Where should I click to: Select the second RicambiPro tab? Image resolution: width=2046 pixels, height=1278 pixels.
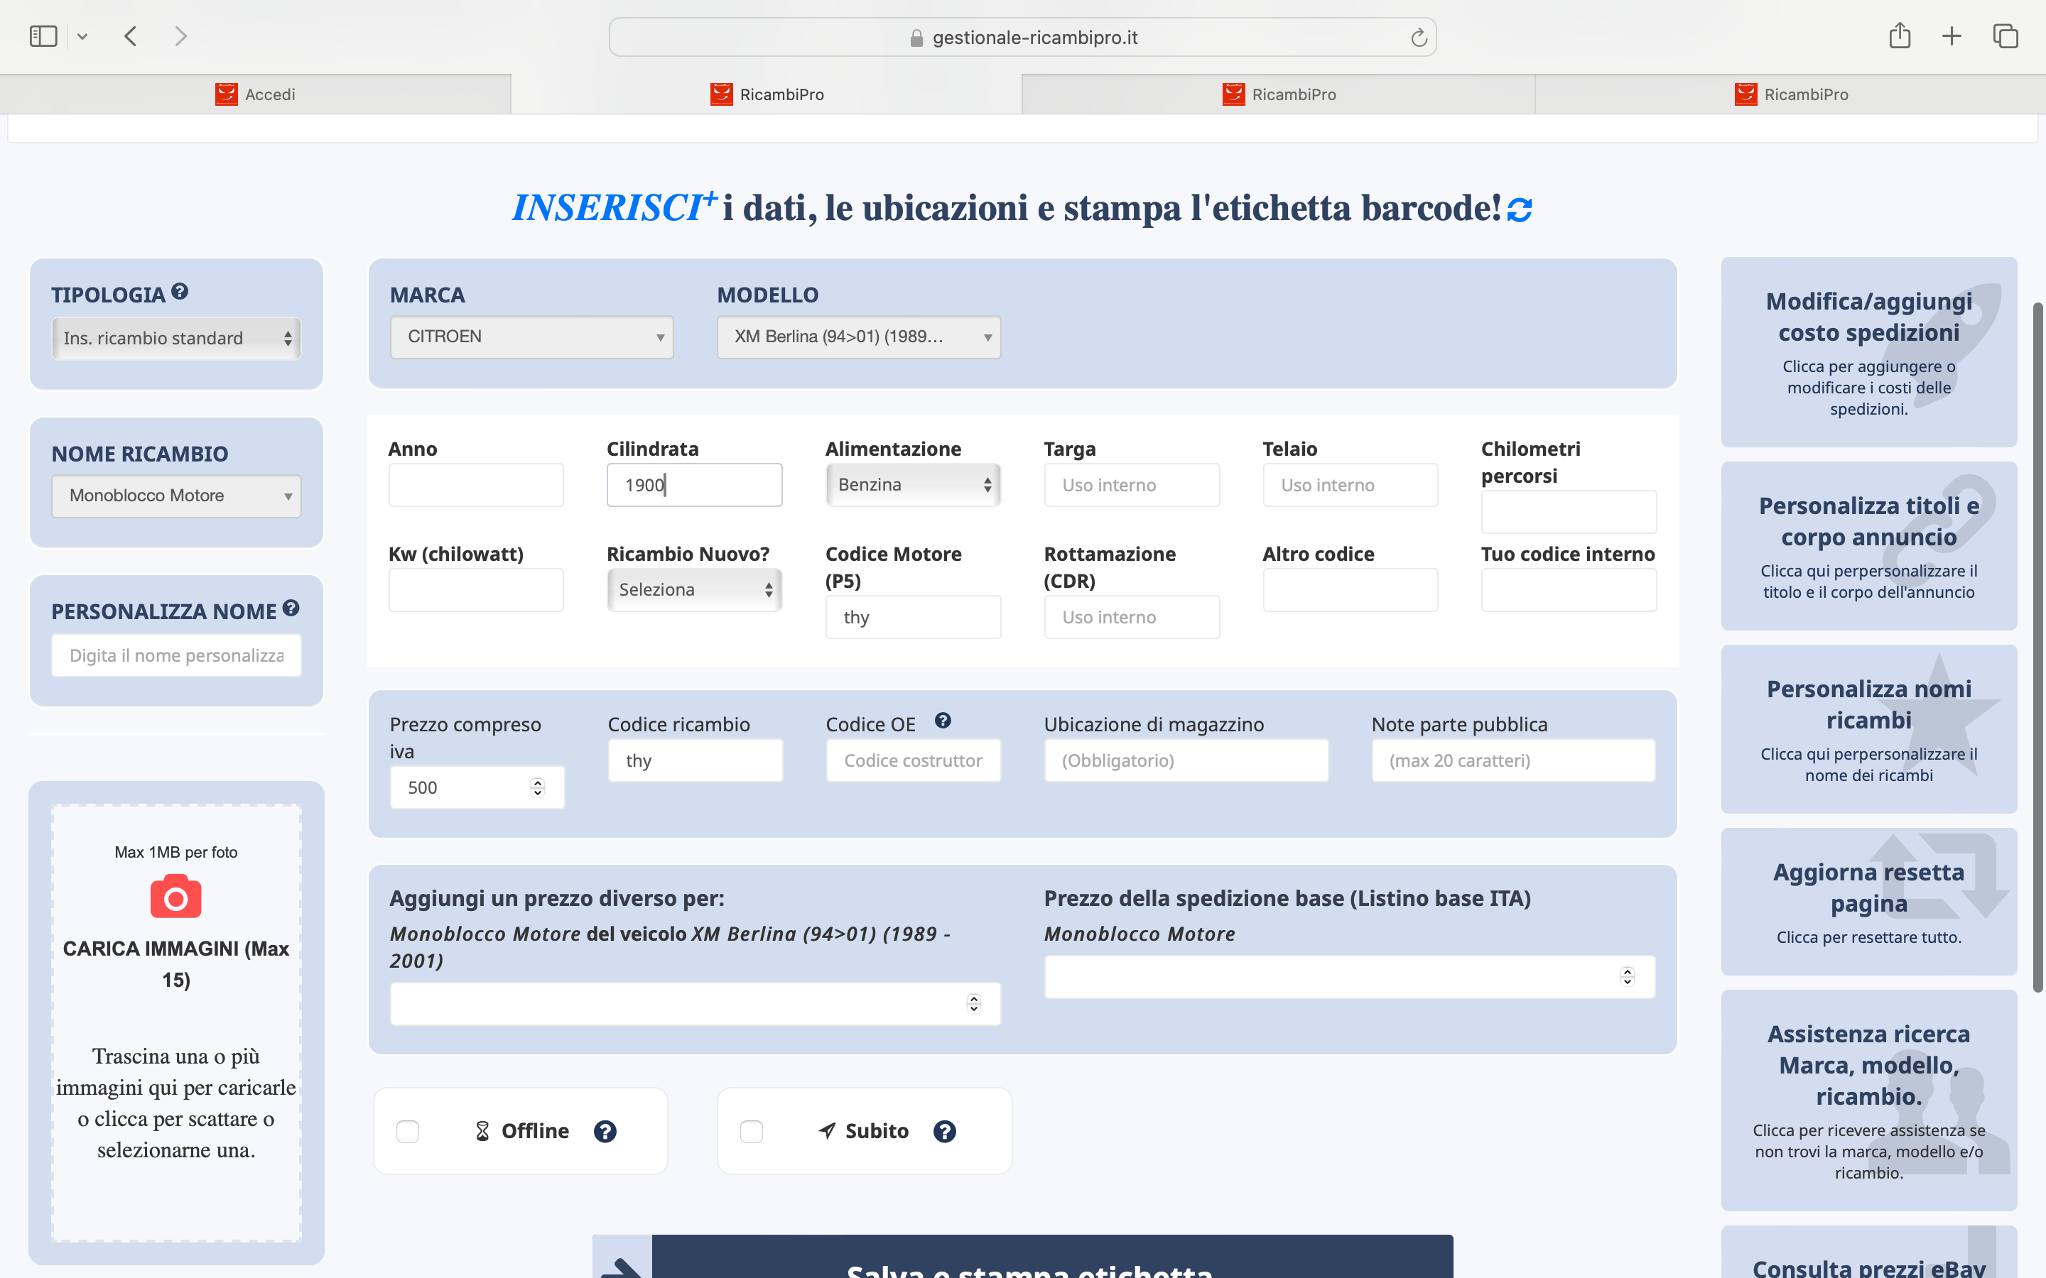(x=1278, y=94)
